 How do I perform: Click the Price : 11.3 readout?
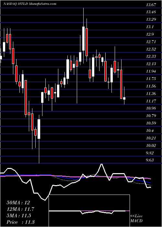pyautogui.click(x=20, y=222)
